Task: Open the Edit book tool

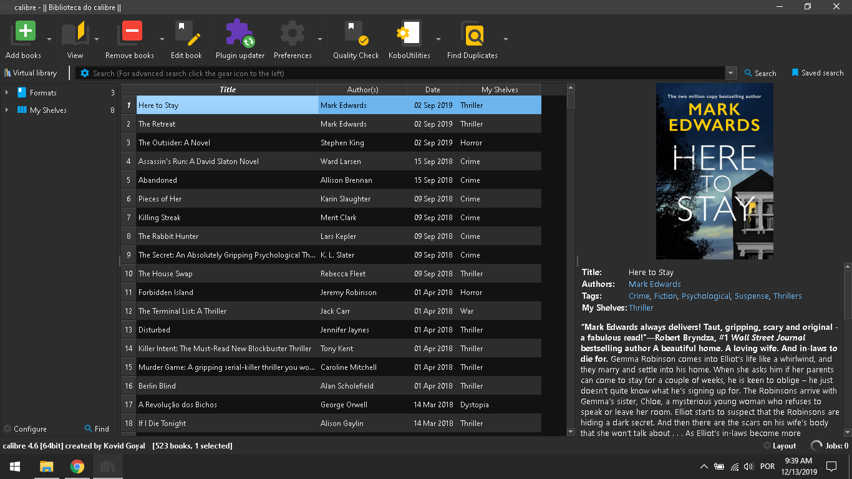Action: 186,32
